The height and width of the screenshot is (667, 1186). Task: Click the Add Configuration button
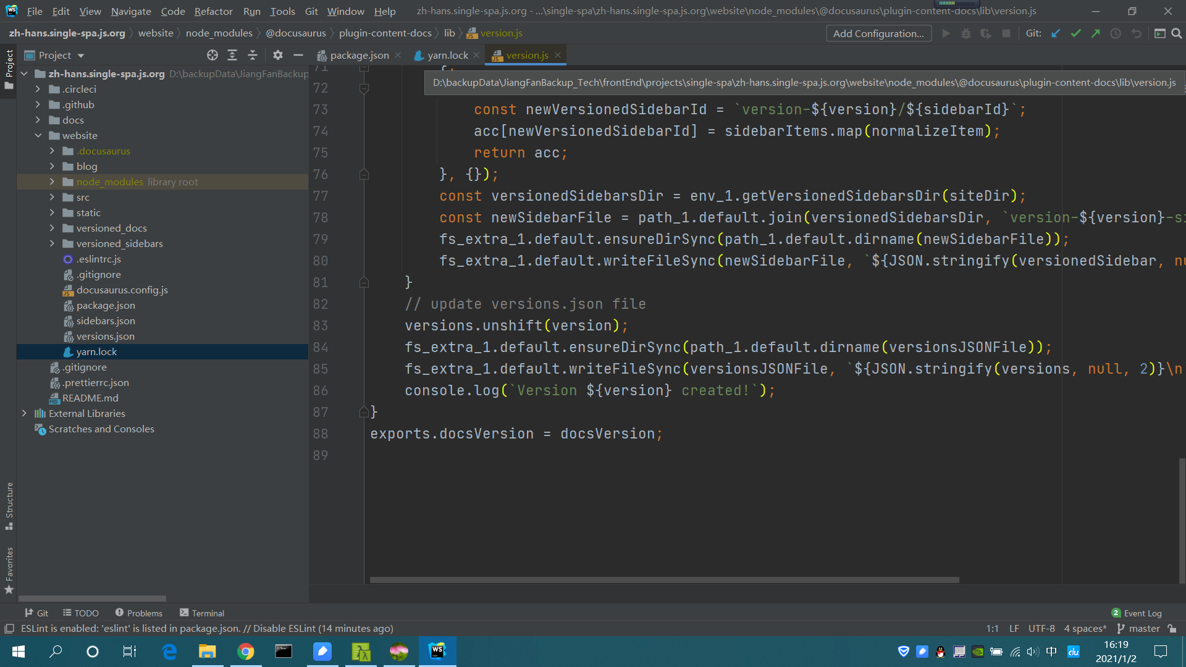tap(878, 33)
